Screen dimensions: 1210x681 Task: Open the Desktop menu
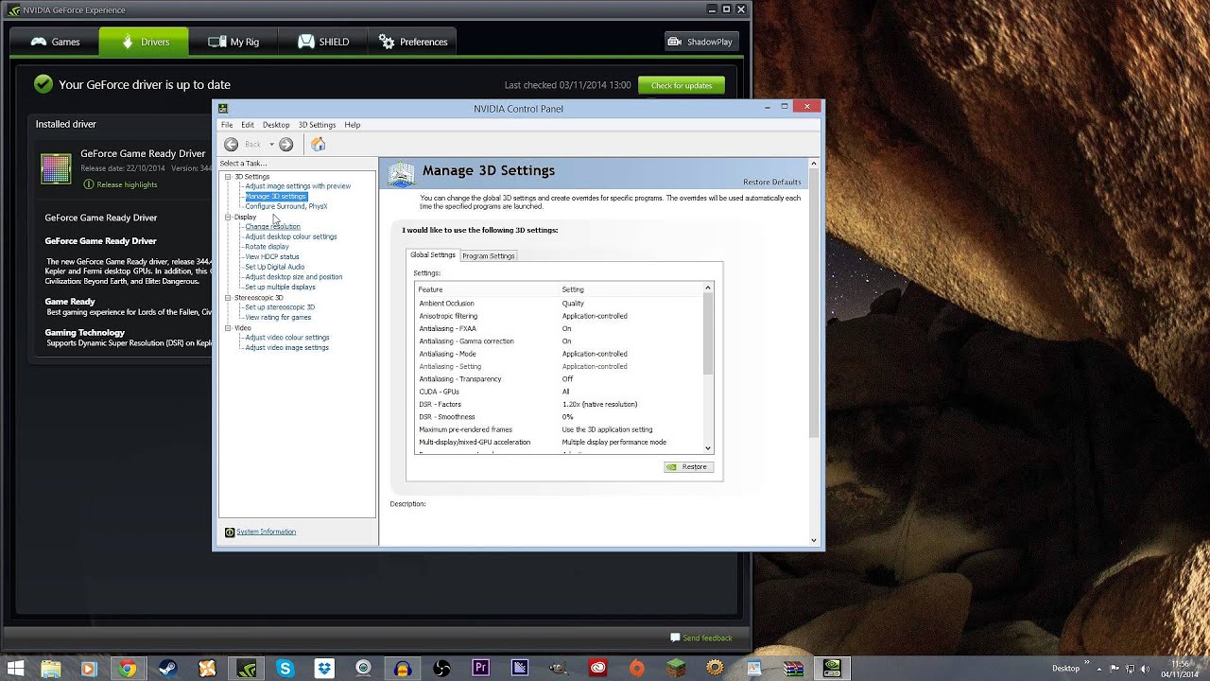coord(276,125)
